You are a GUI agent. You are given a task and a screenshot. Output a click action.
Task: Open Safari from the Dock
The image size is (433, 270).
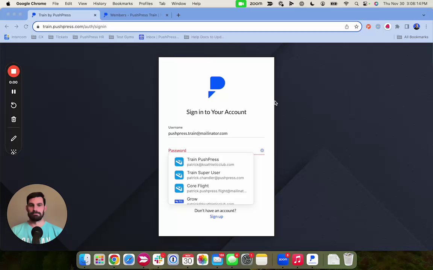(x=129, y=259)
